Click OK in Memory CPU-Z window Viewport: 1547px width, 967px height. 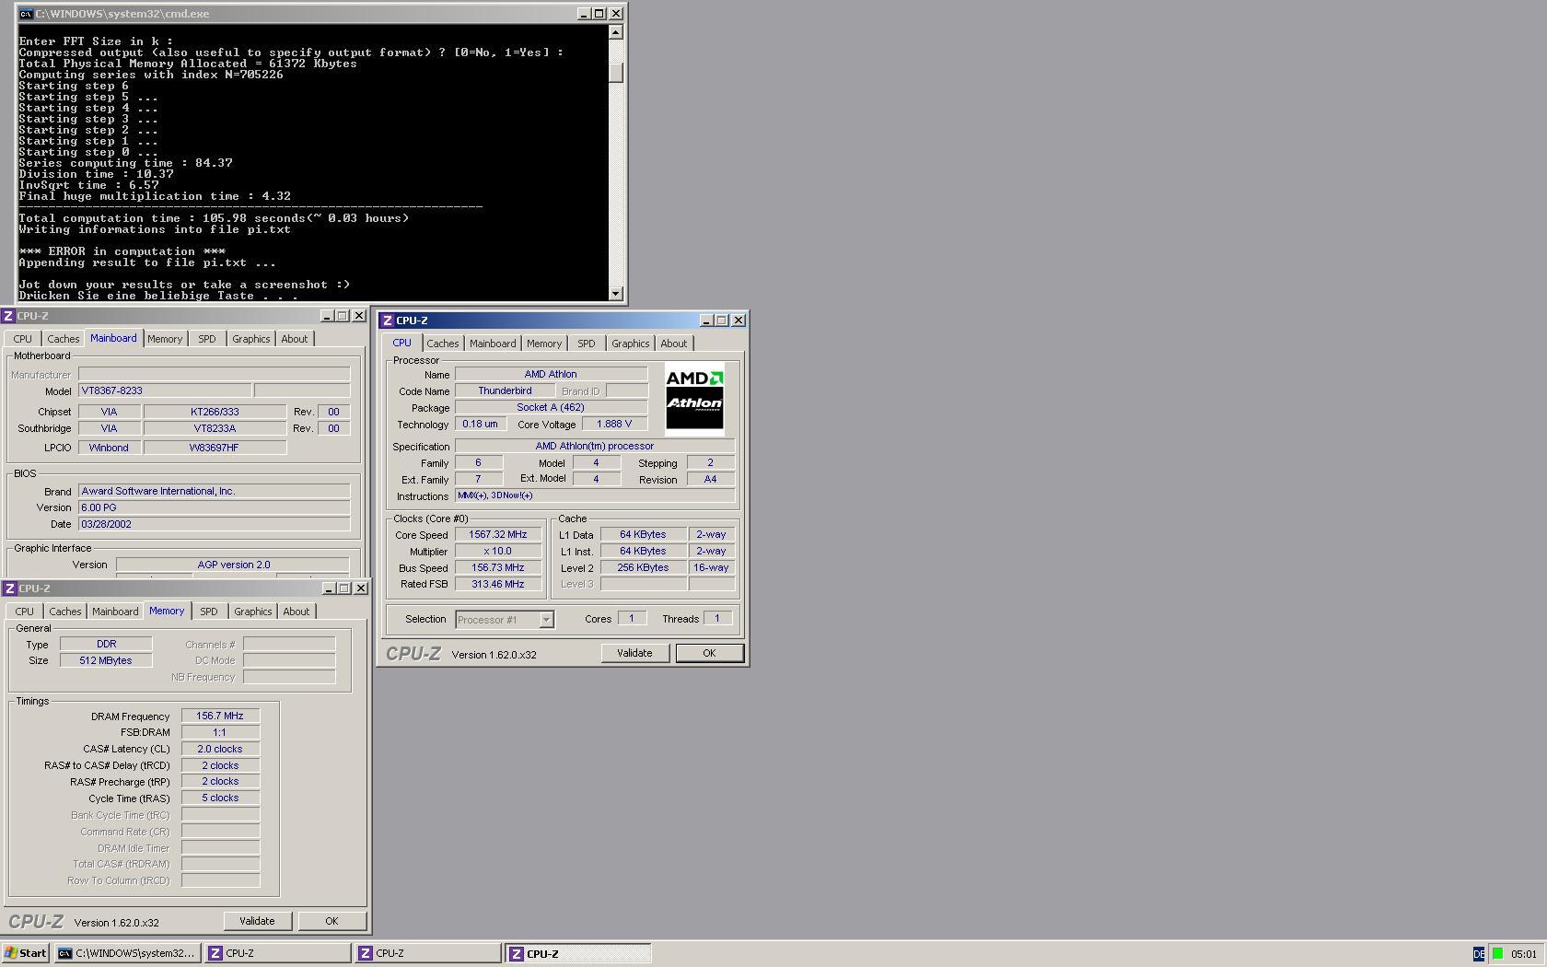coord(331,921)
